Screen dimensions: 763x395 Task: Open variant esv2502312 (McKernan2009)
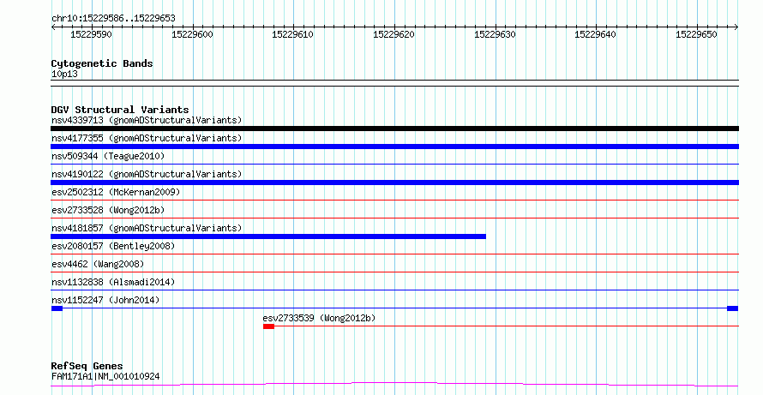coord(116,192)
